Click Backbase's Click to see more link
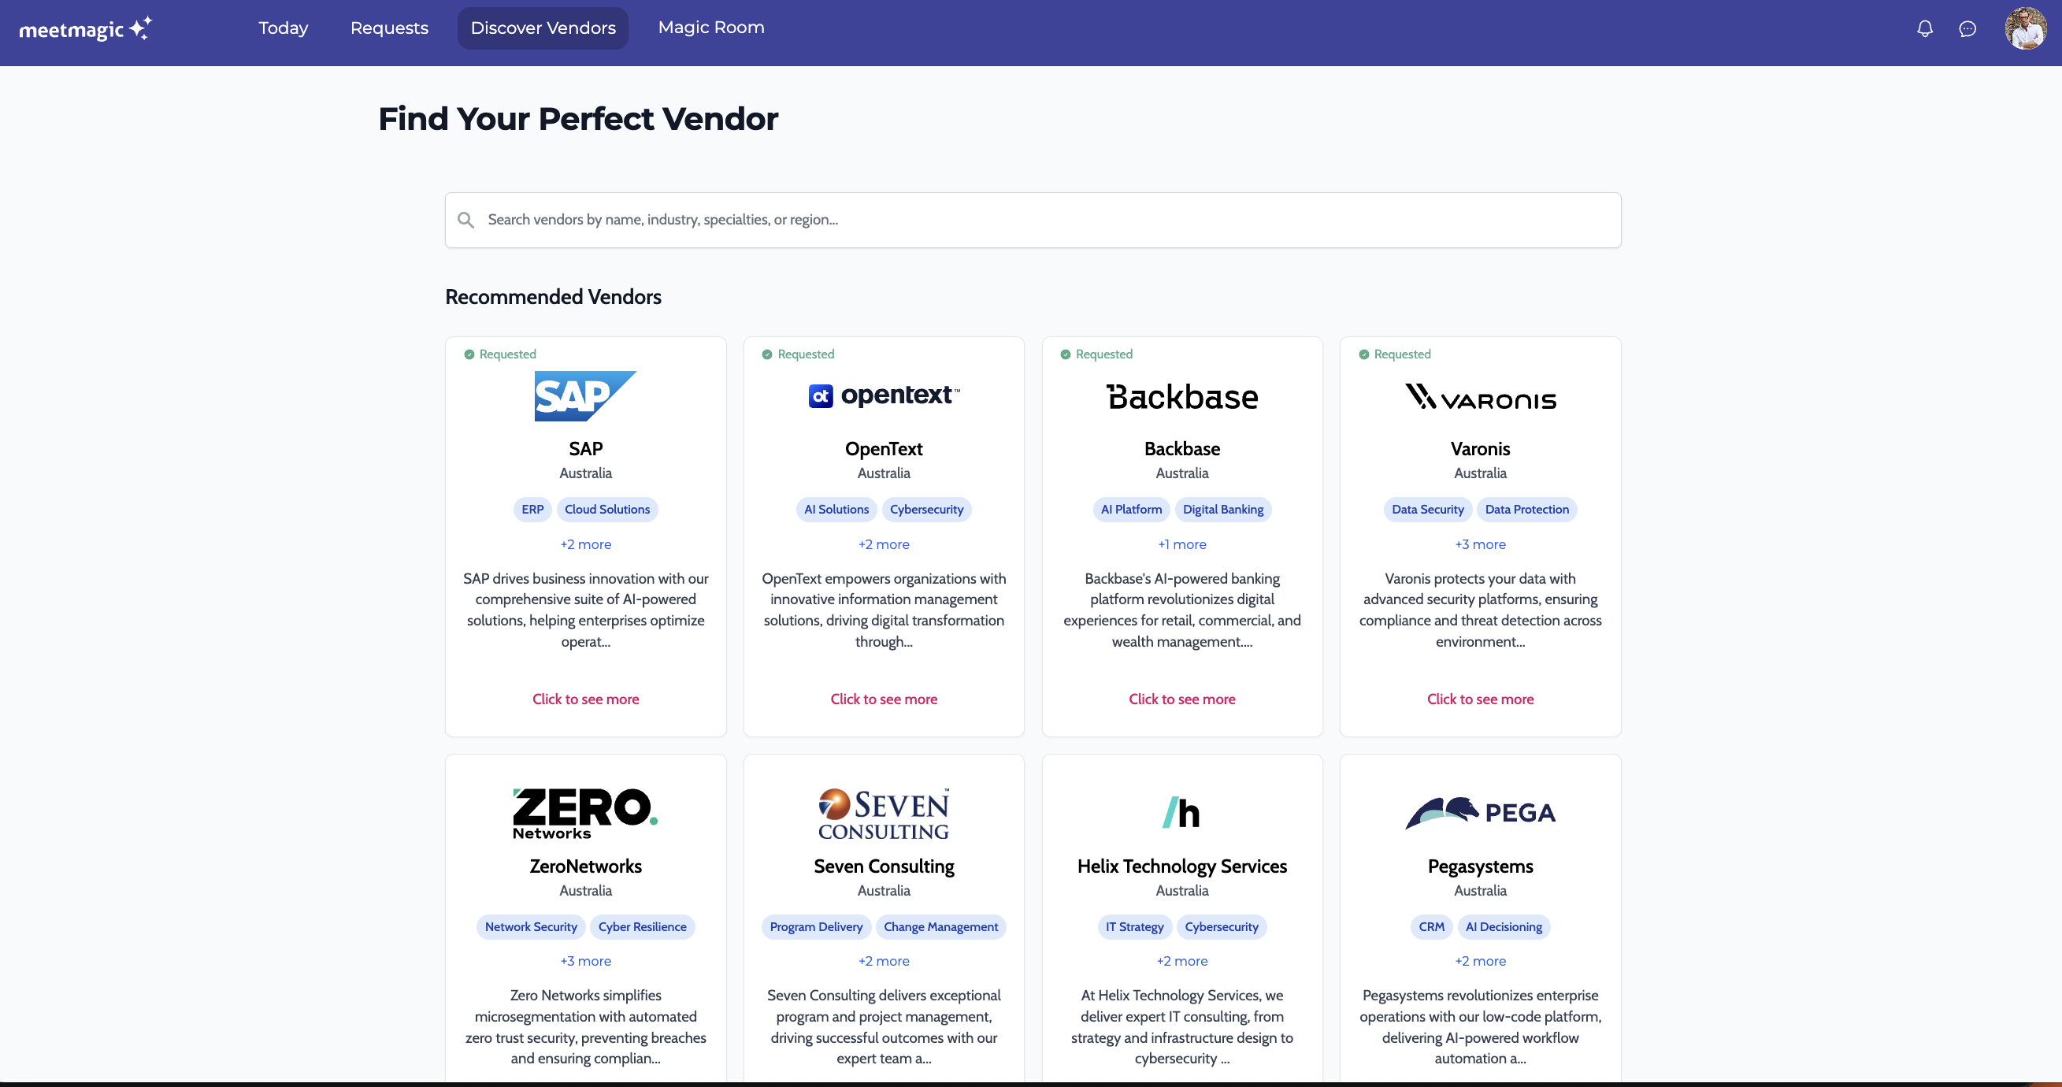Screen dimensions: 2062x1087 tap(1181, 699)
